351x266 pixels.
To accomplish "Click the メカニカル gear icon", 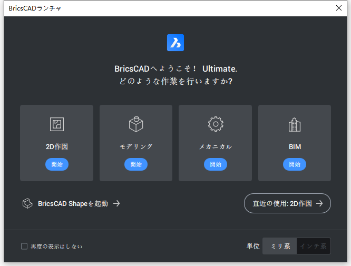I will (216, 124).
